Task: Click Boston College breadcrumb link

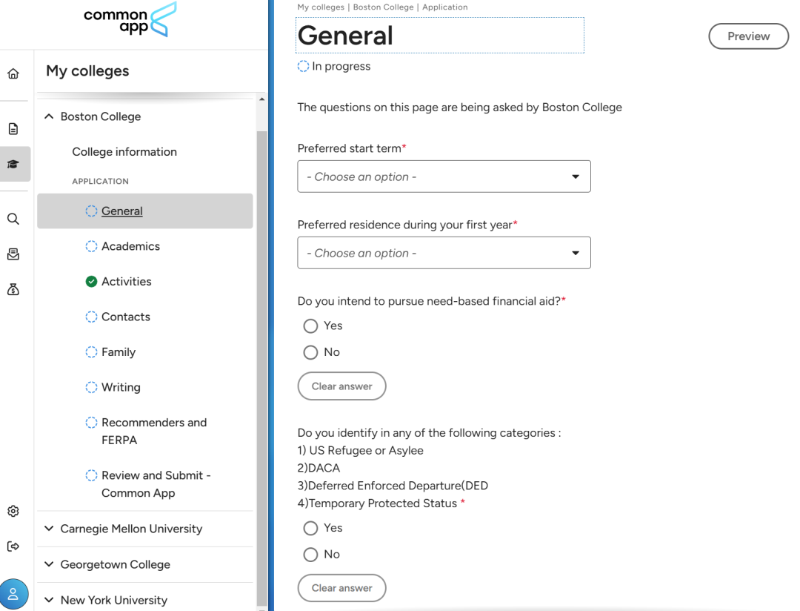Action: coord(383,7)
